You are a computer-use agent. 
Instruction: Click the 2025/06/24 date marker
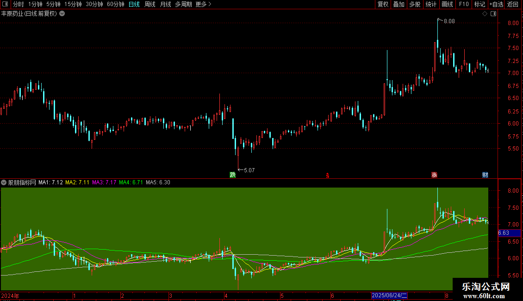point(390,295)
